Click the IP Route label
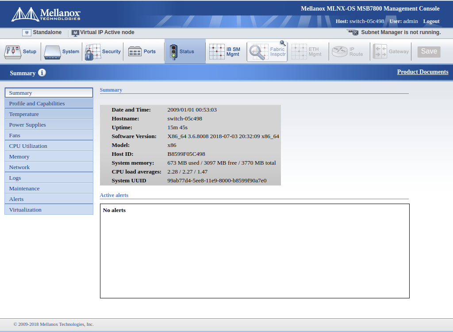Viewport: 453px width, 332px height. click(356, 52)
